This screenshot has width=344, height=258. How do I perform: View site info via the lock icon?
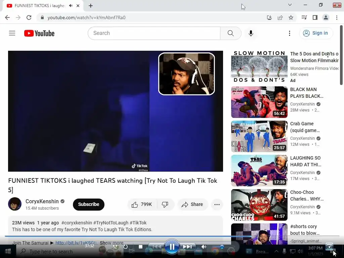[x=42, y=17]
